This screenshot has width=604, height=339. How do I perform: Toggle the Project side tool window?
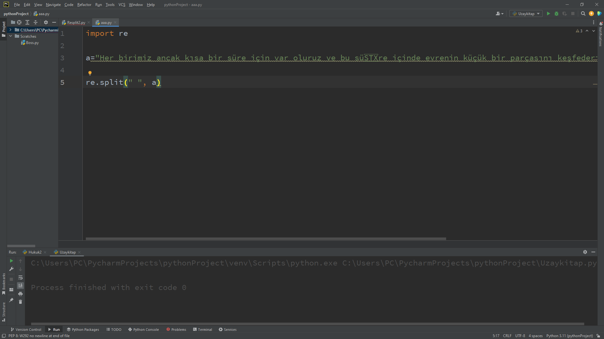tap(3, 29)
